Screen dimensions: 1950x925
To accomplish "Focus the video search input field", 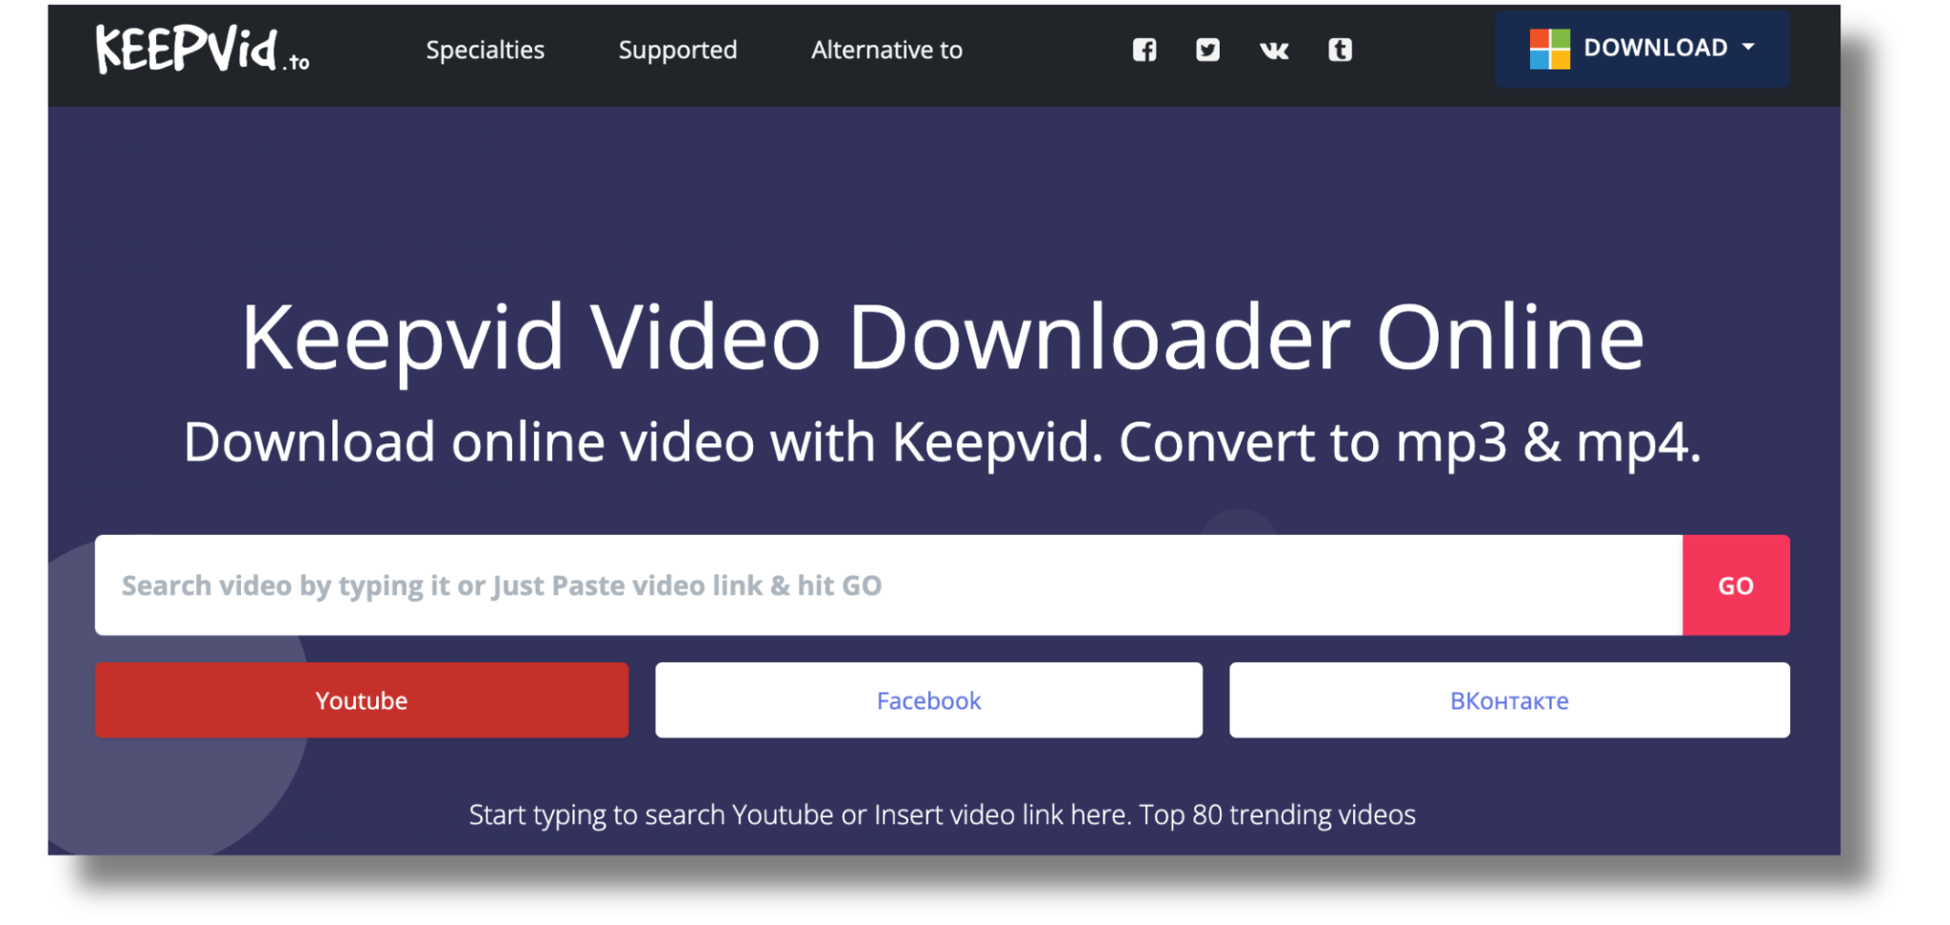I will 887,585.
